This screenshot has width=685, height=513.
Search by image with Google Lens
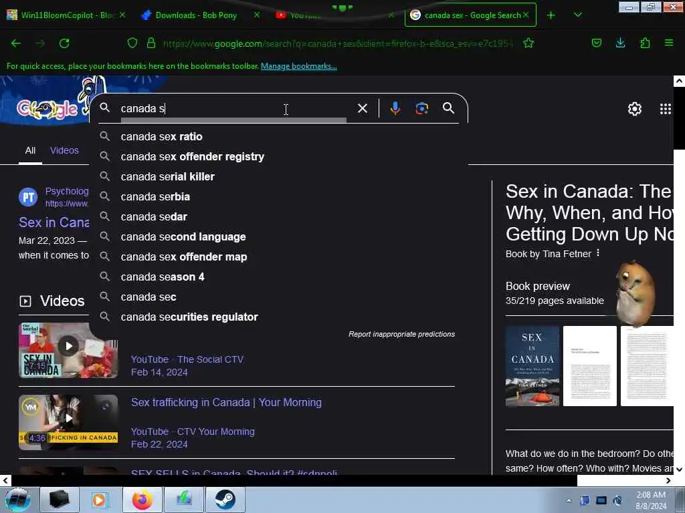[421, 108]
